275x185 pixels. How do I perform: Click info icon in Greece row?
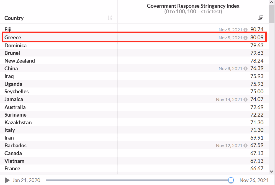coord(246,38)
